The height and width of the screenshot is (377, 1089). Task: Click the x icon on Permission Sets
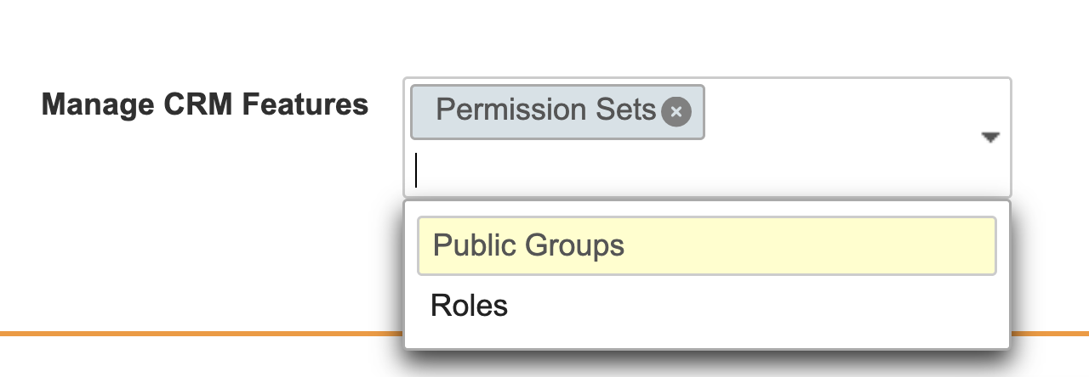[x=676, y=111]
